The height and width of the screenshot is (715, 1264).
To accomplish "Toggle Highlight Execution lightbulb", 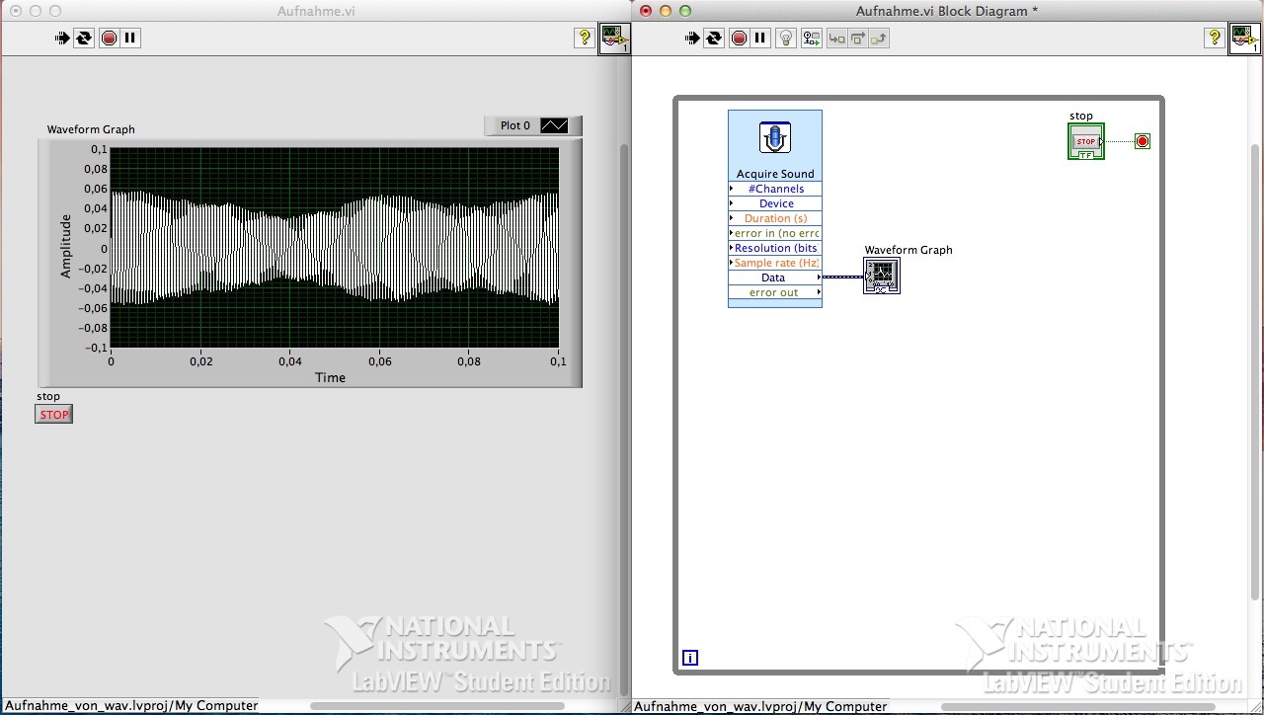I will (x=786, y=39).
